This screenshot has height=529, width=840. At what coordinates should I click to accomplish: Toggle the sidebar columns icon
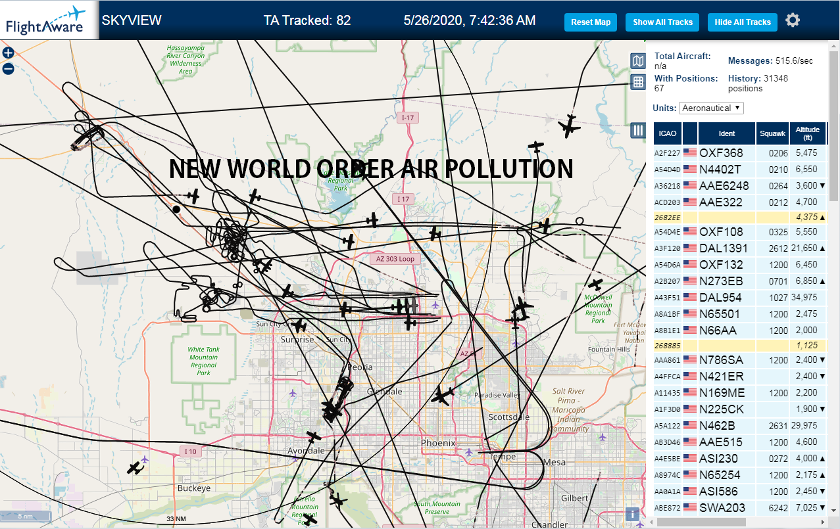[x=637, y=130]
